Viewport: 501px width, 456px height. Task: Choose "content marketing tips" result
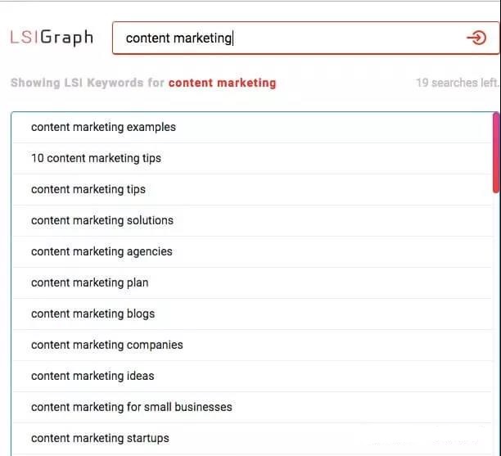click(88, 189)
